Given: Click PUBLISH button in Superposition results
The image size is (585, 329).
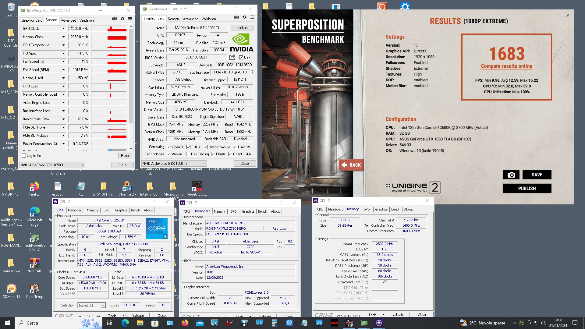Looking at the screenshot, I should point(527,188).
